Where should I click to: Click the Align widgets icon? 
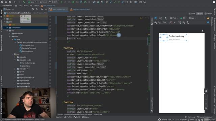[x=184, y=23]
